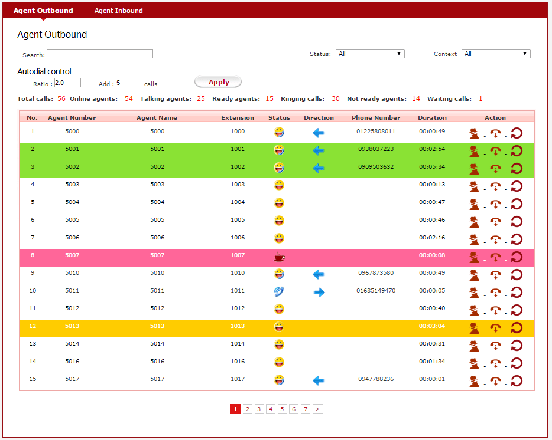Click the spy icon for agent 5001
Screen dimensions: 552x440
tap(474, 151)
